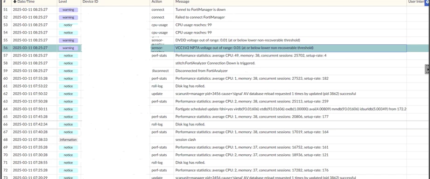Click 'update' action cell in row 62

coord(157,94)
